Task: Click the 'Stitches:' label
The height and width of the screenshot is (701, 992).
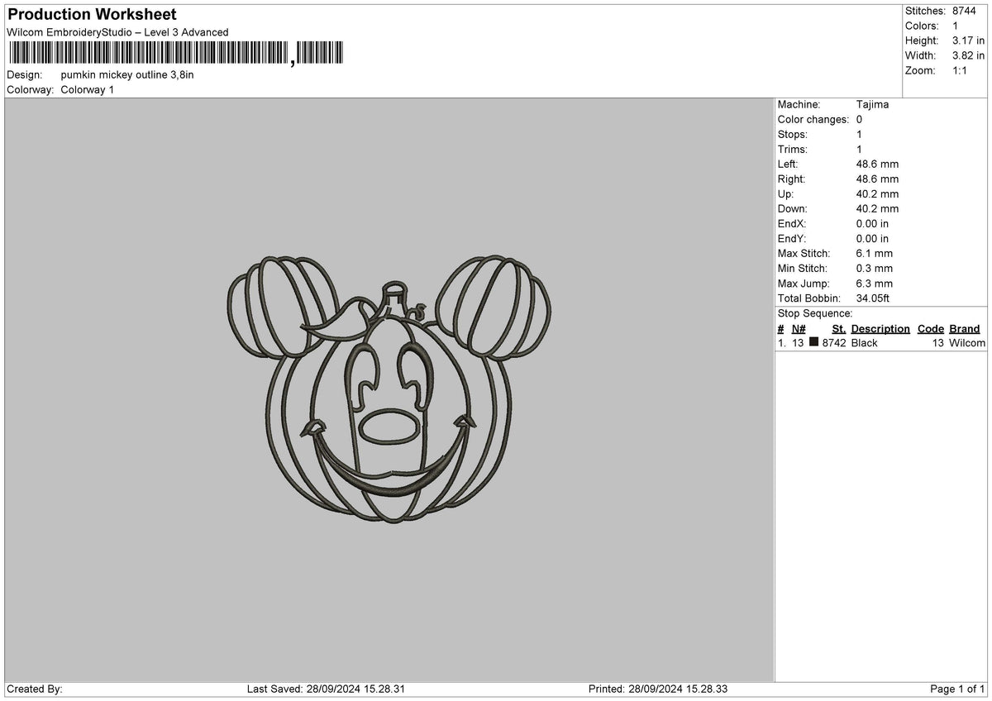Action: pyautogui.click(x=925, y=11)
